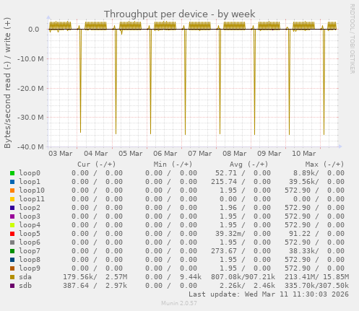Click the 05 Mar x-axis label
Viewport: 359px width, 311px height.
click(x=131, y=154)
